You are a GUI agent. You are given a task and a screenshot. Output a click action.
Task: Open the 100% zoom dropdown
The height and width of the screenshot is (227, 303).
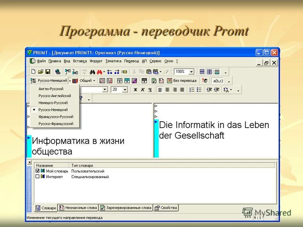point(191,72)
